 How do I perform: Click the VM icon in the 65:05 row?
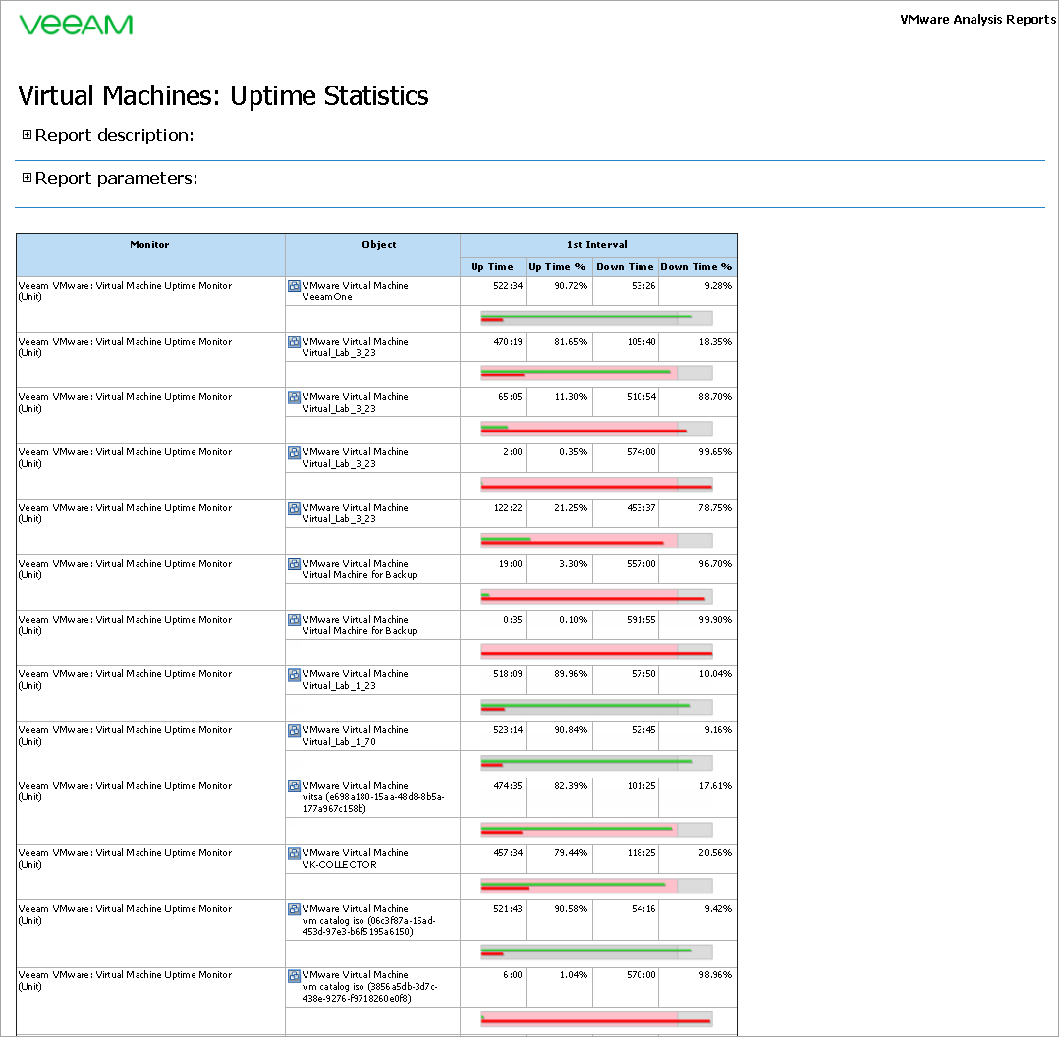294,397
